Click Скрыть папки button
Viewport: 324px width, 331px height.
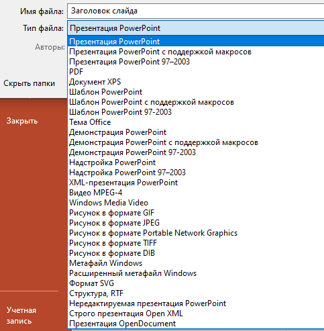click(29, 83)
